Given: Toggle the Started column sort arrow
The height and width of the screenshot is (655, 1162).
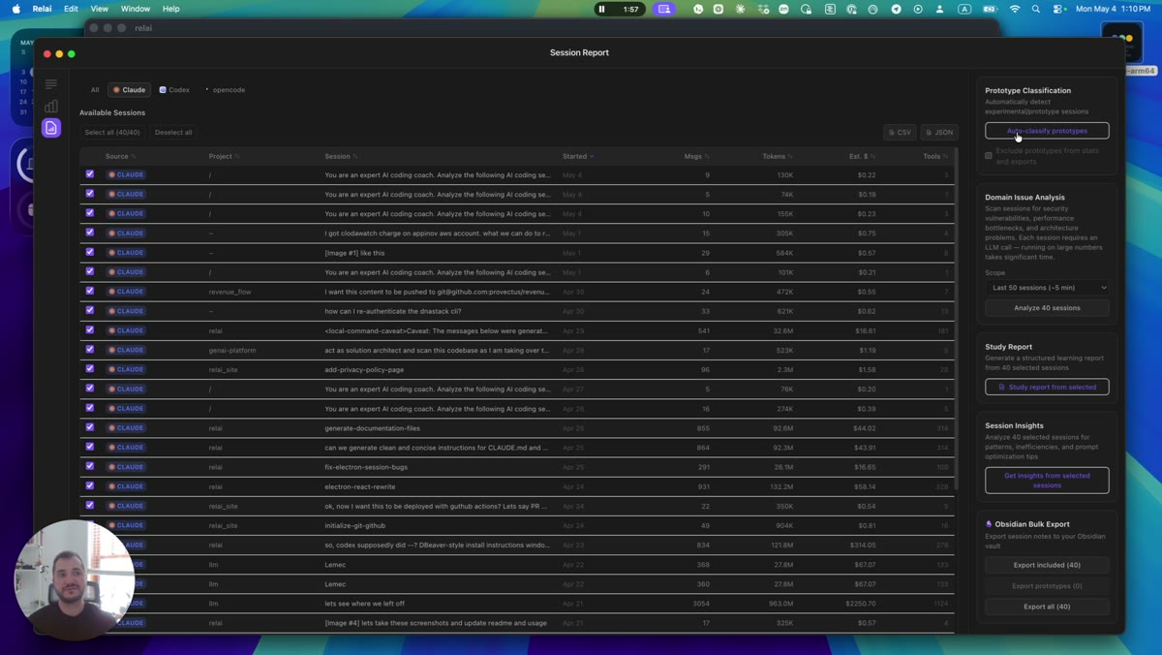Looking at the screenshot, I should [592, 156].
